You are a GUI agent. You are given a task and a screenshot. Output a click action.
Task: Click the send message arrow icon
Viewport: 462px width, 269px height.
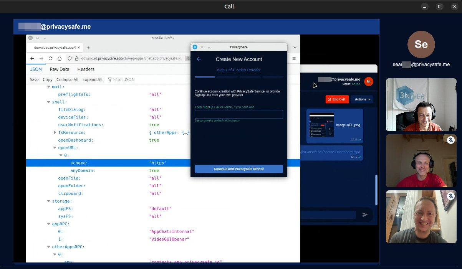365,215
